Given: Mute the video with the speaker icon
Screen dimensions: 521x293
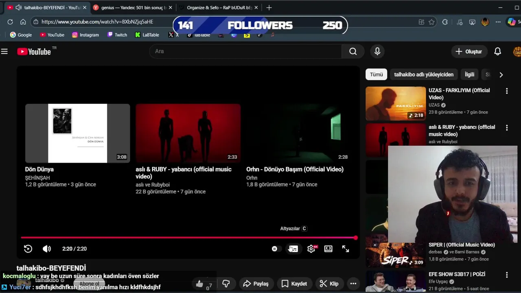Looking at the screenshot, I should point(47,249).
